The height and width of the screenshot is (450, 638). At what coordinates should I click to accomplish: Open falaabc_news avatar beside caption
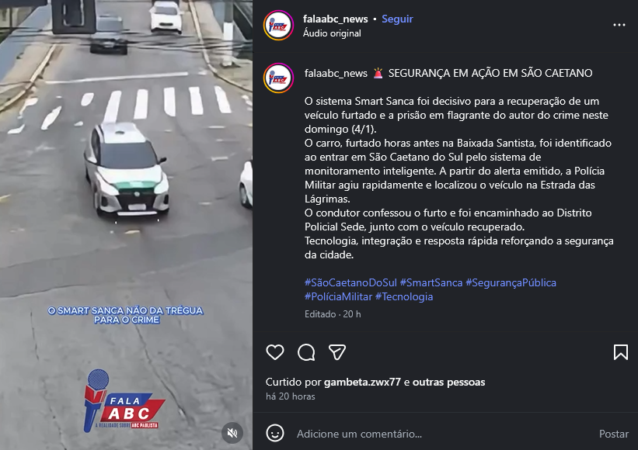pyautogui.click(x=279, y=78)
